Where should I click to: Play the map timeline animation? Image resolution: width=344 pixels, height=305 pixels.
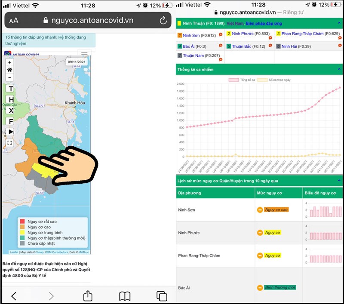pos(10,132)
